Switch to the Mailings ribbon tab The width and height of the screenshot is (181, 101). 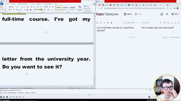tap(39, 4)
